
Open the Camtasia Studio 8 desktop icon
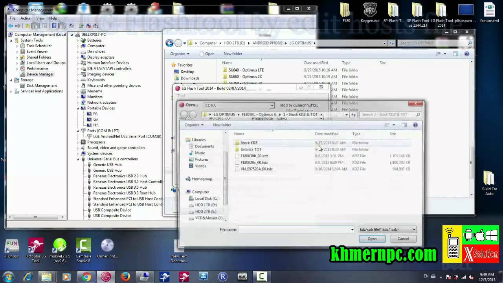tap(83, 251)
